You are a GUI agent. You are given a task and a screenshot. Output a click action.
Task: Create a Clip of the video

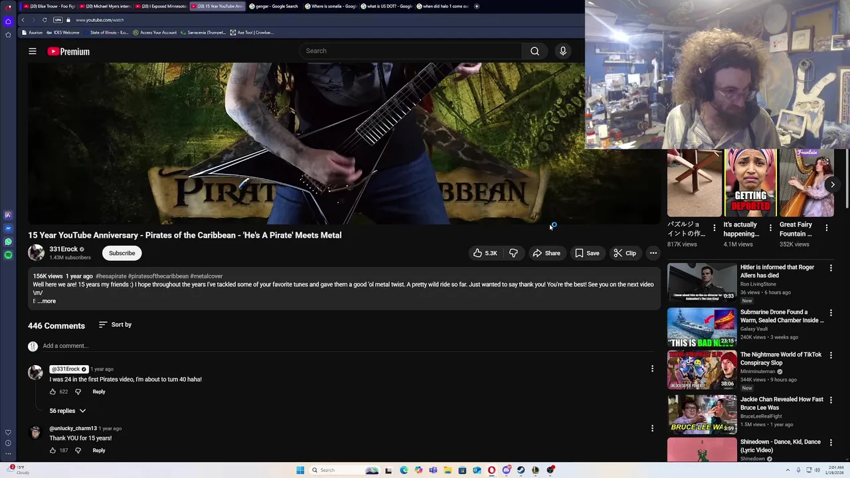click(x=625, y=253)
